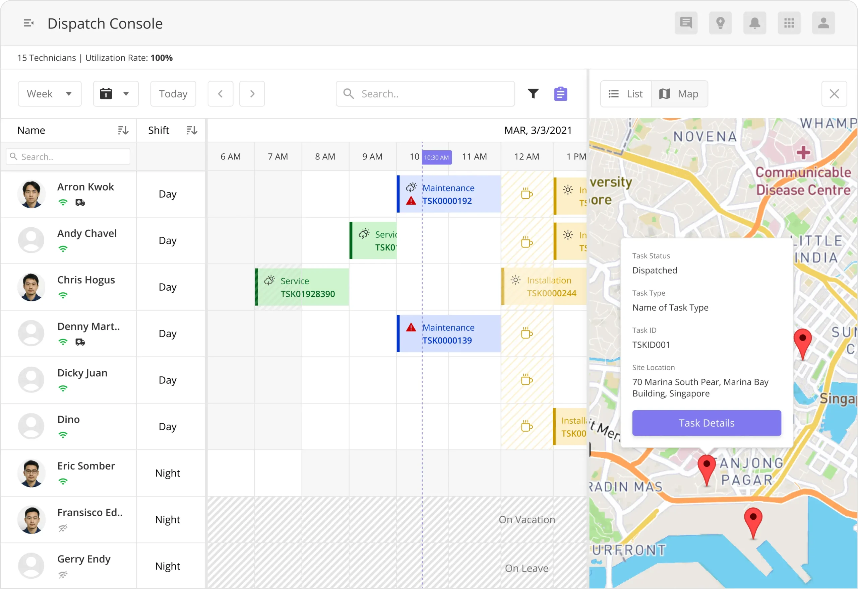Select Chris Hogus's avatar
The image size is (858, 589).
[32, 287]
